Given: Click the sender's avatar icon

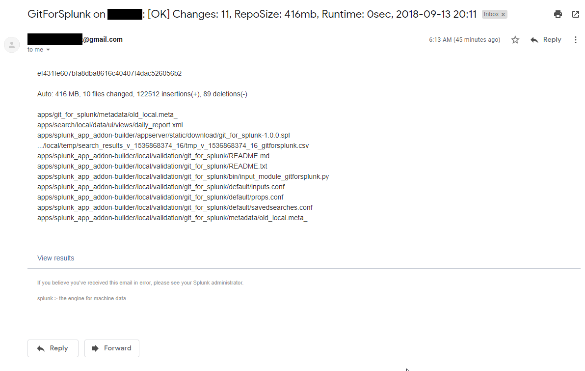Looking at the screenshot, I should (x=12, y=45).
